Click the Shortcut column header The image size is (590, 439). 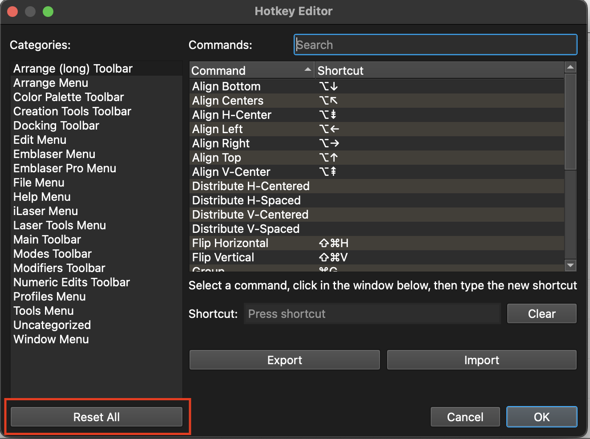(x=438, y=71)
